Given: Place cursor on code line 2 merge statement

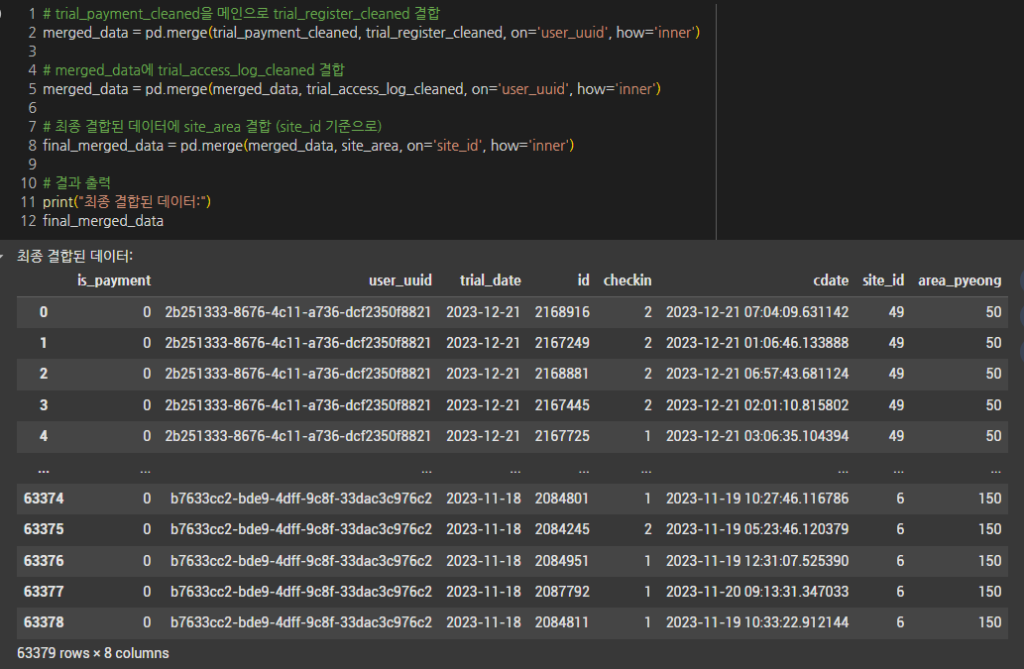Looking at the screenshot, I should (x=371, y=33).
